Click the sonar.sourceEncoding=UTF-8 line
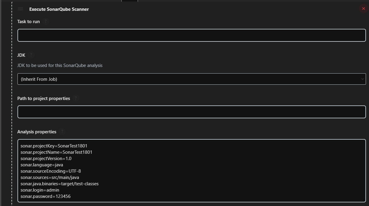The image size is (369, 206). click(51, 171)
